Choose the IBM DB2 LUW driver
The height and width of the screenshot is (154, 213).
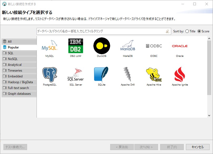click(76, 46)
